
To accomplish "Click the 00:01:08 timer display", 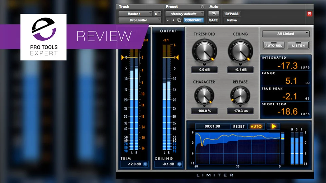I will [212, 126].
